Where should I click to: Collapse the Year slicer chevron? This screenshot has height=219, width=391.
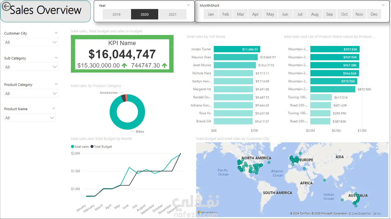point(189,5)
